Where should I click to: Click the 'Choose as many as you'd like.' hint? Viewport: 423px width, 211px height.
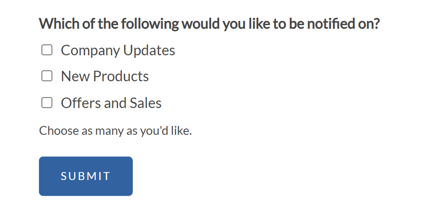pos(116,131)
